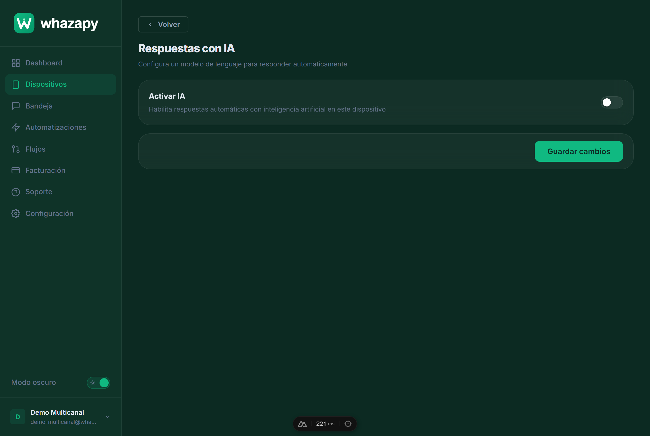Viewport: 650px width, 436px height.
Task: Open the Automatizaciones section
Action: [x=61, y=127]
